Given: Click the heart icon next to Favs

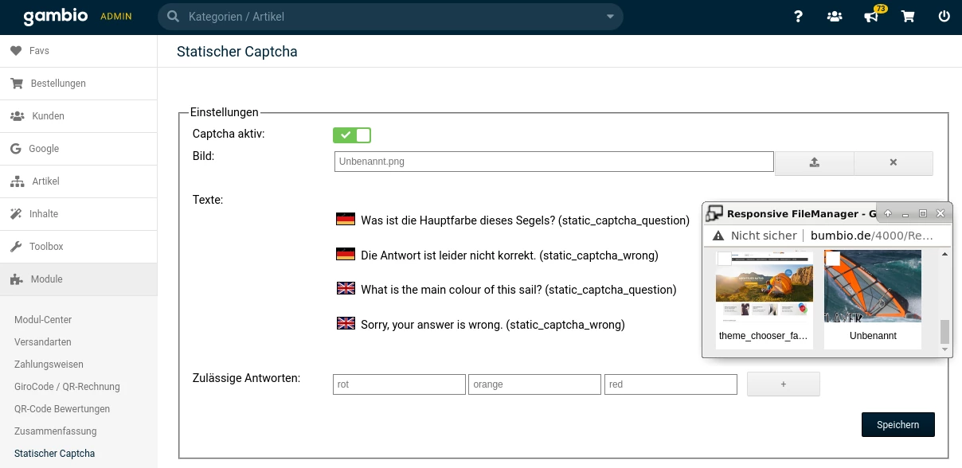Looking at the screenshot, I should click(x=16, y=51).
